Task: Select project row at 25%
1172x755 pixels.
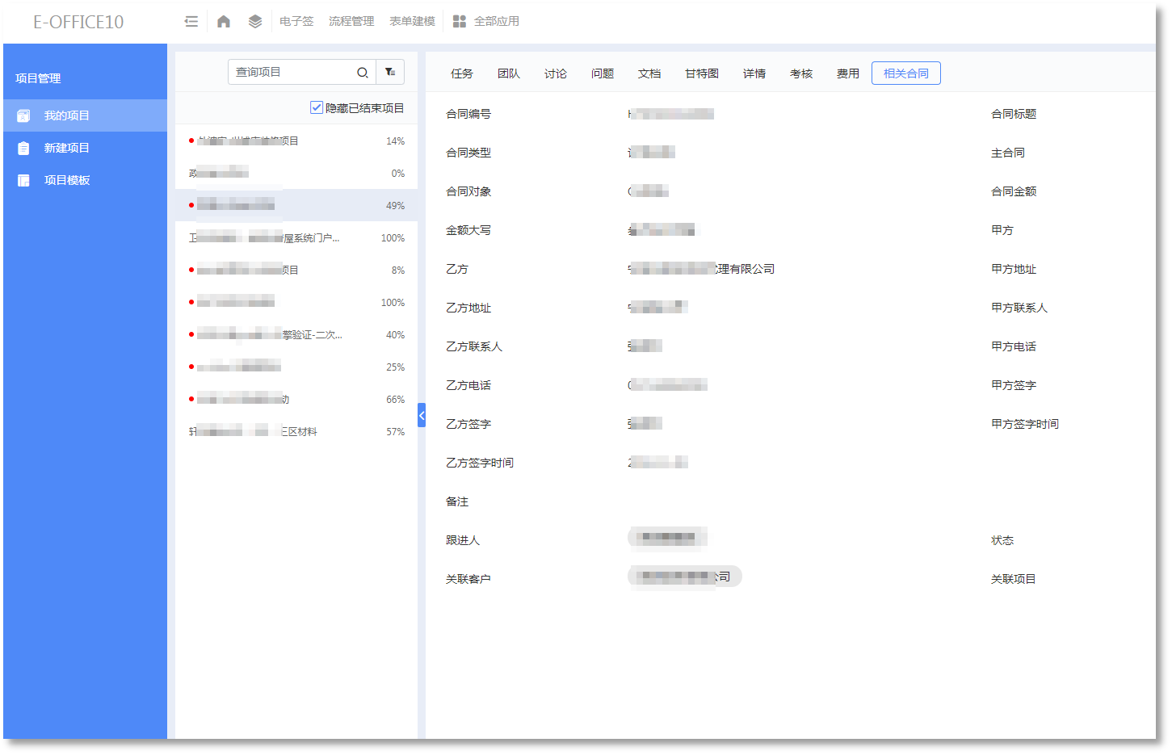Action: (296, 367)
